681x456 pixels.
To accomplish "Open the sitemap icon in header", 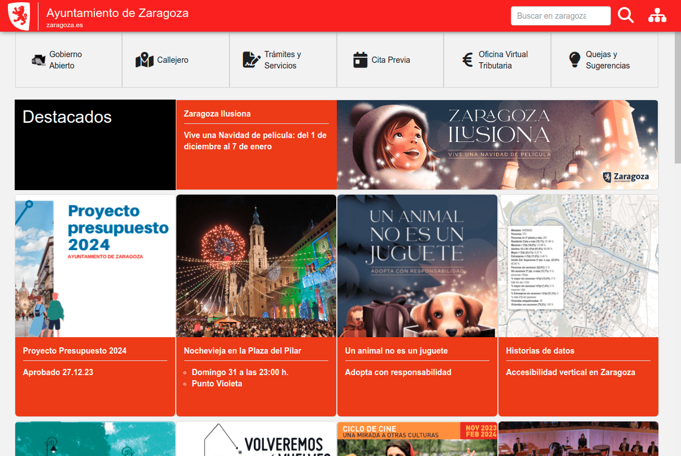I will 657,16.
